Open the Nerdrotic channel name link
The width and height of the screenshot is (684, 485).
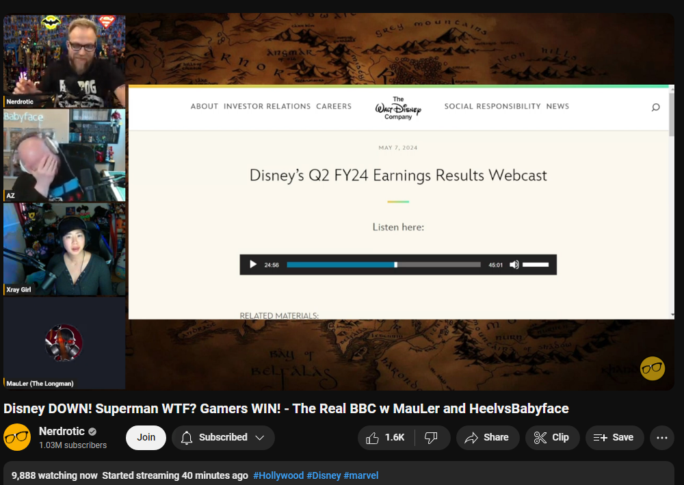pos(62,432)
